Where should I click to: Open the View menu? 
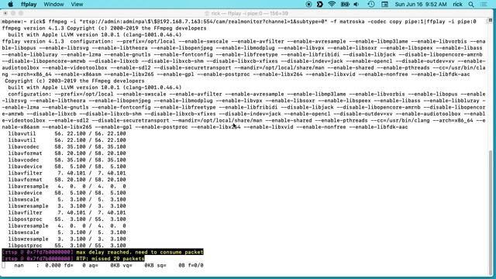point(77,5)
